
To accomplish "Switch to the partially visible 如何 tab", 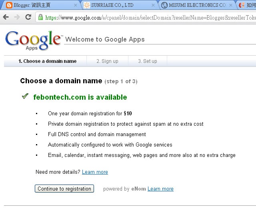I will (x=247, y=5).
